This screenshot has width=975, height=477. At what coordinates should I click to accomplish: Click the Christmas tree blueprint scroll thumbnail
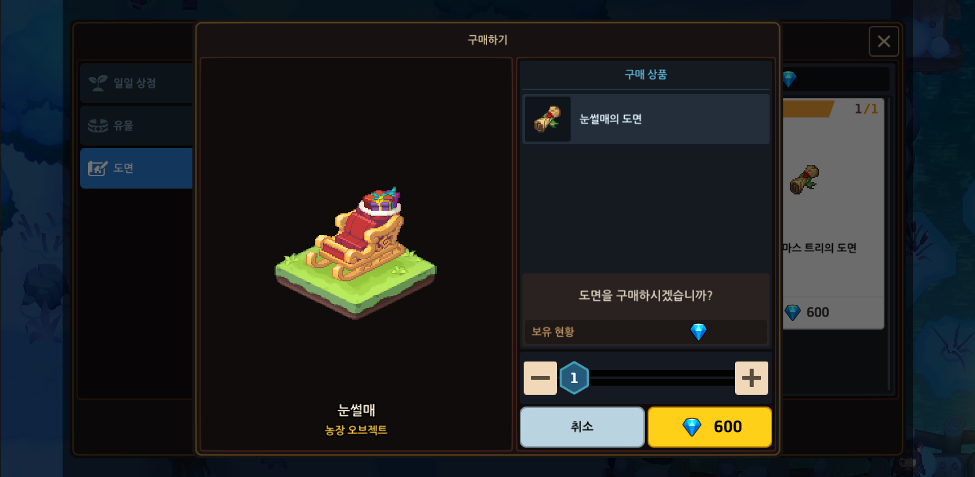805,179
